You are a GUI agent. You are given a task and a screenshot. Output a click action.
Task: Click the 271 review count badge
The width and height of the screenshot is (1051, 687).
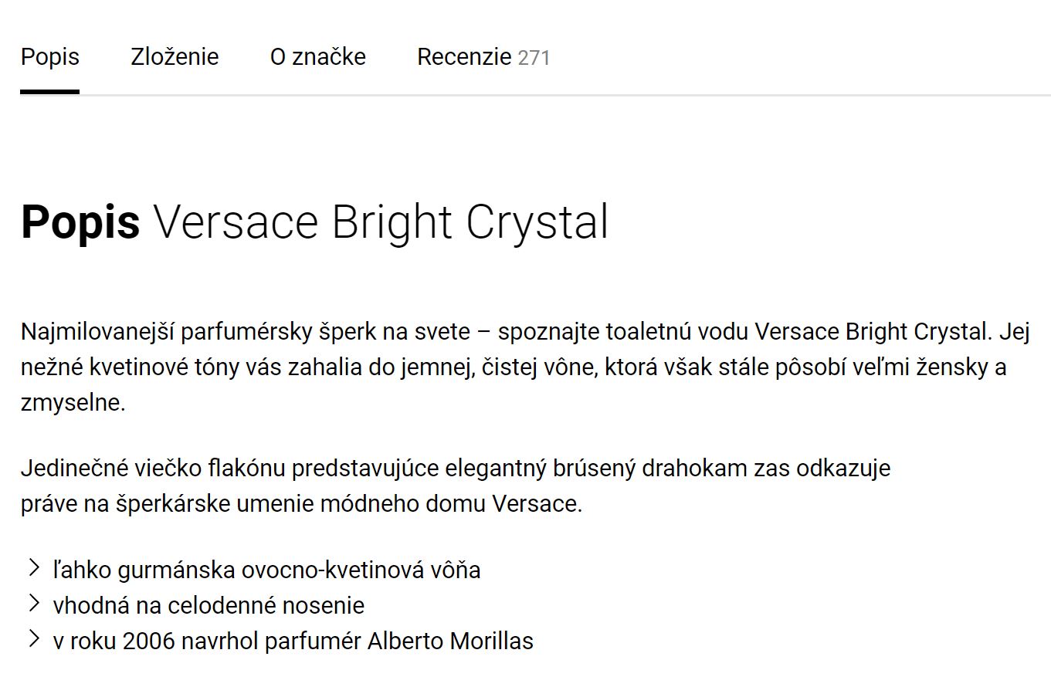(534, 58)
